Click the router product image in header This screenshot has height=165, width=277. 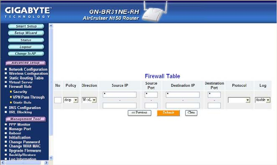coord(154,12)
